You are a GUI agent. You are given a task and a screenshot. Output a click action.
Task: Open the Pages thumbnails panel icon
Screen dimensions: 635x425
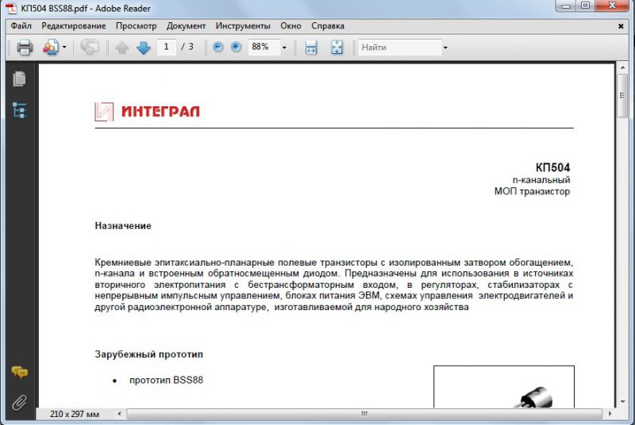pyautogui.click(x=19, y=78)
